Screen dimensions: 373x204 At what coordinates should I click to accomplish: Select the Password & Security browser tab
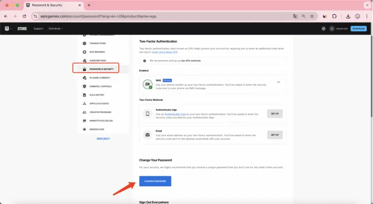click(54, 5)
